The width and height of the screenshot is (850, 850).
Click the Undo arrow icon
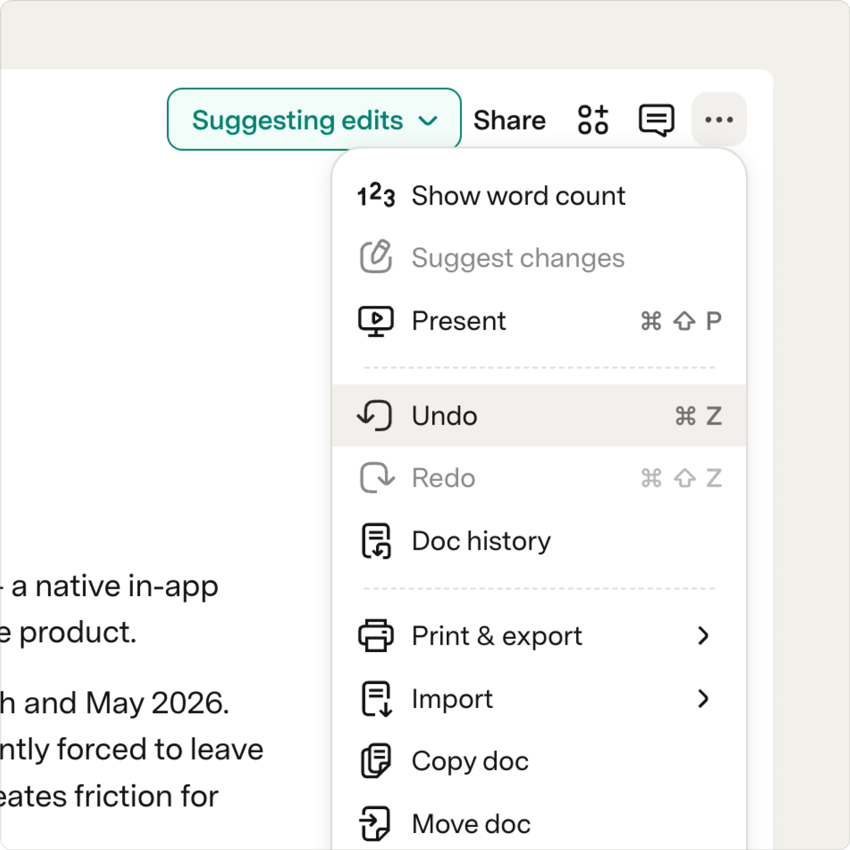(x=375, y=415)
